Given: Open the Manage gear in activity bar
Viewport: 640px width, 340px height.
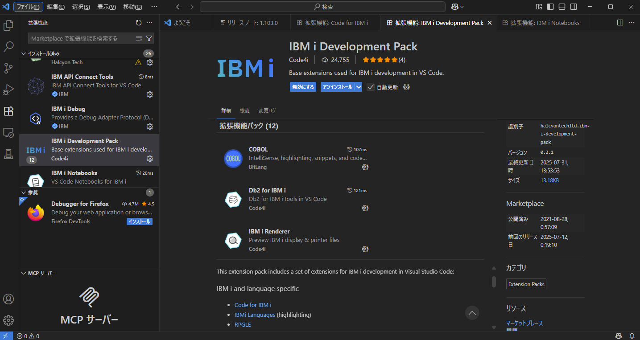Looking at the screenshot, I should tap(8, 320).
